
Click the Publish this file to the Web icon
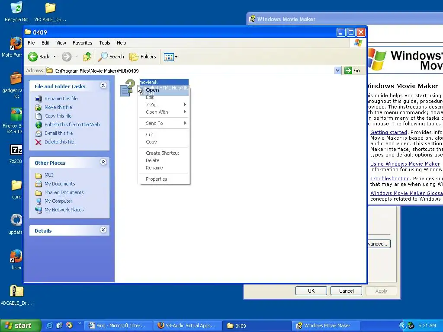point(39,124)
